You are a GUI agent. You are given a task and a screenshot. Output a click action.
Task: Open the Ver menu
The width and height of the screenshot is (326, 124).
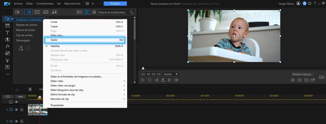59,4
